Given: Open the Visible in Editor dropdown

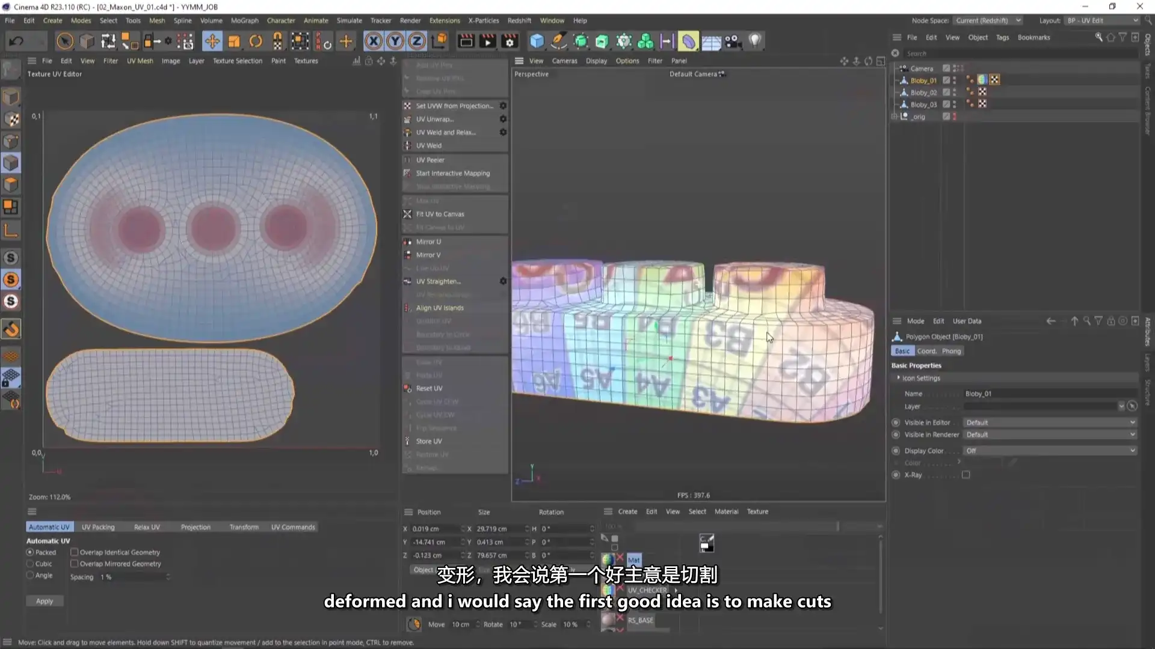Looking at the screenshot, I should (x=1049, y=422).
